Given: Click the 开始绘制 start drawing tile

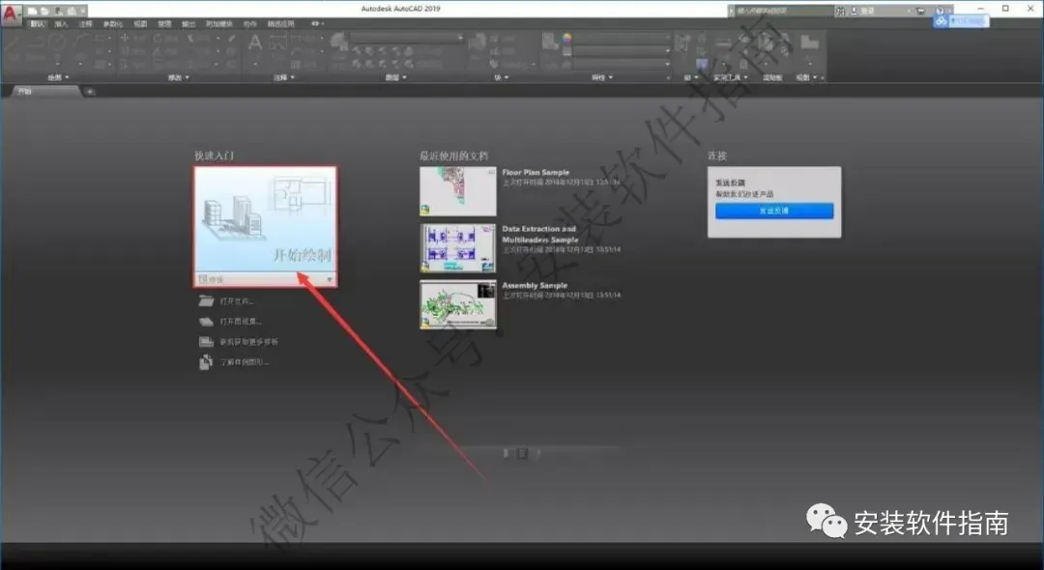Looking at the screenshot, I should 265,219.
